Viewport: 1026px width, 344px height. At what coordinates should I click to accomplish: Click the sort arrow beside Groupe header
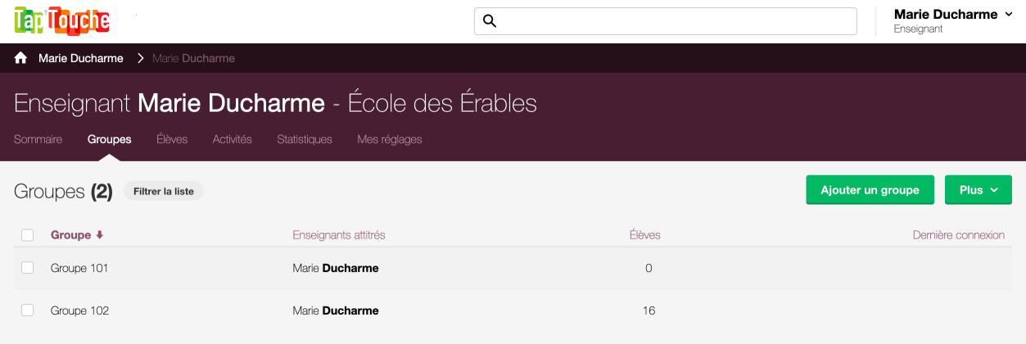[x=100, y=235]
